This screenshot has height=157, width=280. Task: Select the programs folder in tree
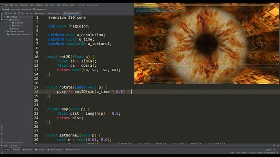coord(17,23)
